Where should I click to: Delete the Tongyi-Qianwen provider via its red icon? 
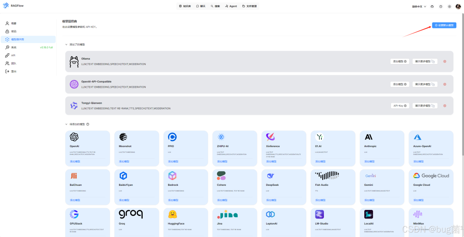(x=445, y=106)
